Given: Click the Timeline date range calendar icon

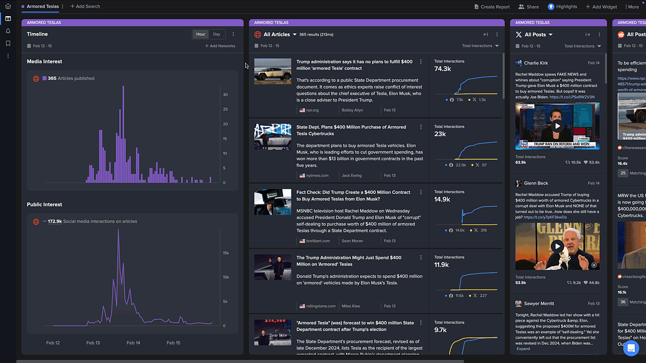Looking at the screenshot, I should (29, 46).
